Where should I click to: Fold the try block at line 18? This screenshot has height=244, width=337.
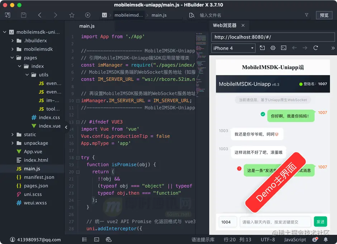pyautogui.click(x=78, y=158)
